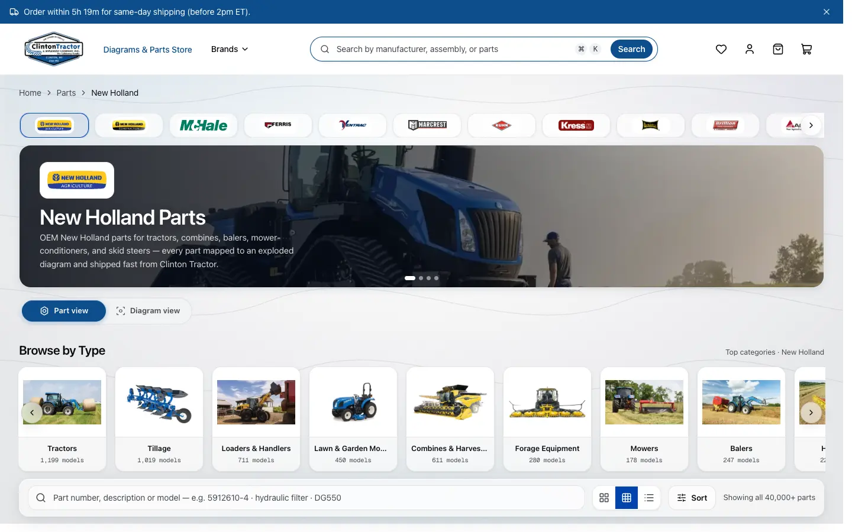Open the Sort options
Image resolution: width=852 pixels, height=532 pixels.
click(x=692, y=498)
